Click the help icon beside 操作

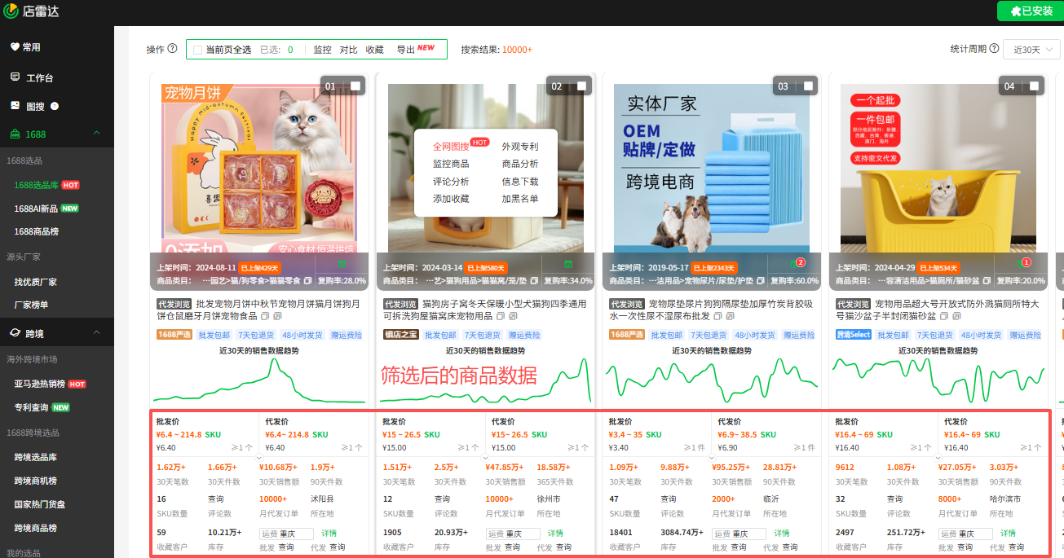point(174,48)
